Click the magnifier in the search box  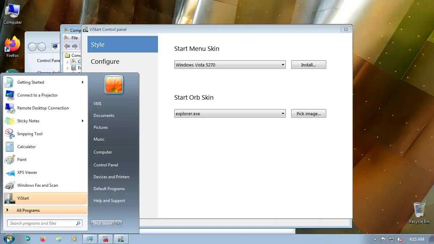[x=78, y=223]
